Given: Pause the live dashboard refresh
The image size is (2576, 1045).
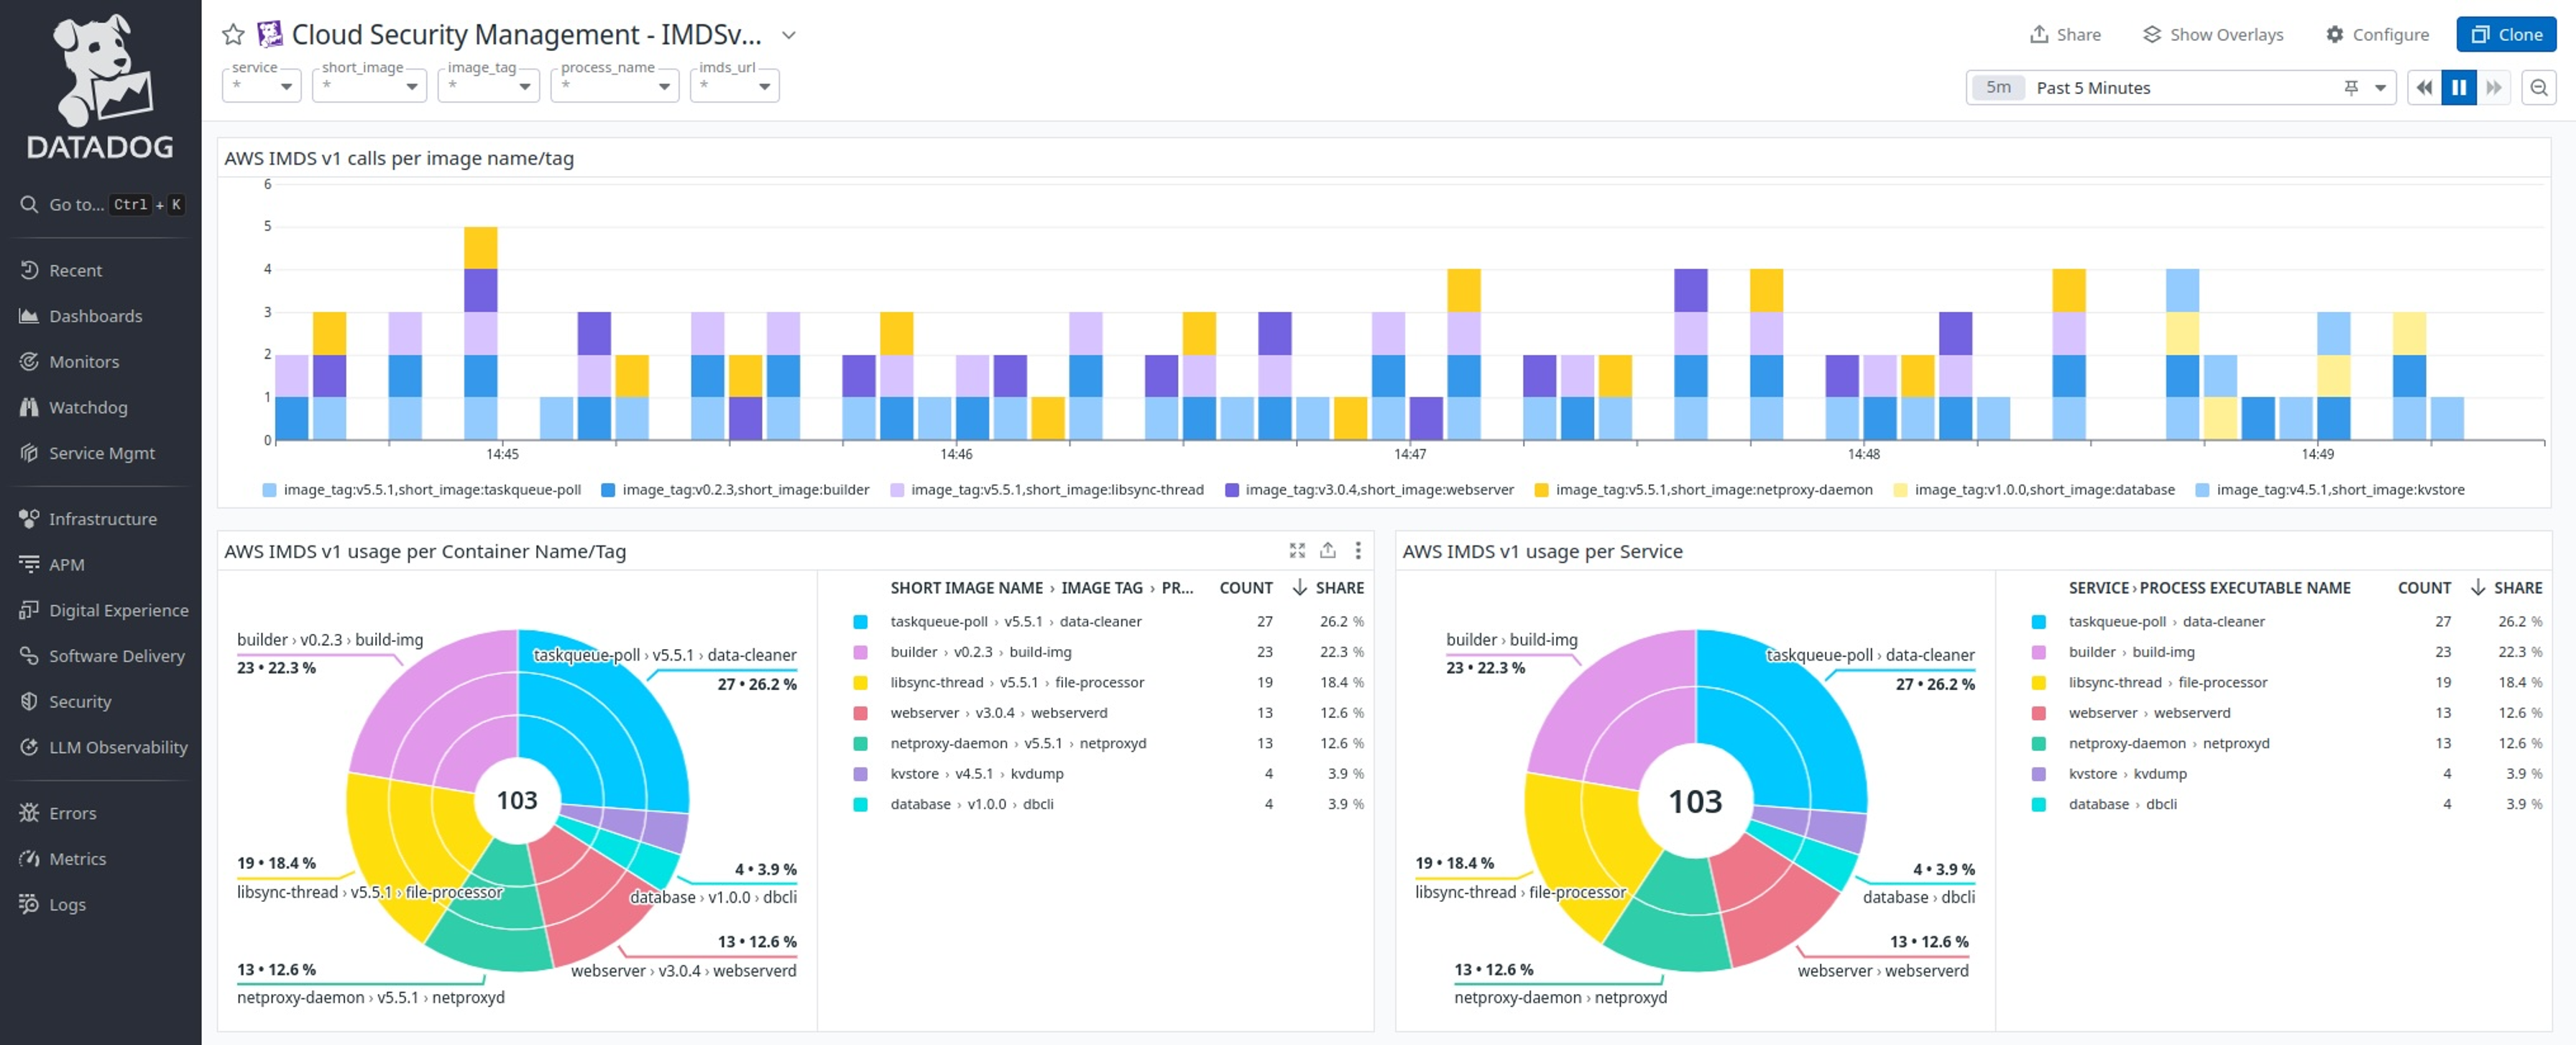Looking at the screenshot, I should point(2459,87).
